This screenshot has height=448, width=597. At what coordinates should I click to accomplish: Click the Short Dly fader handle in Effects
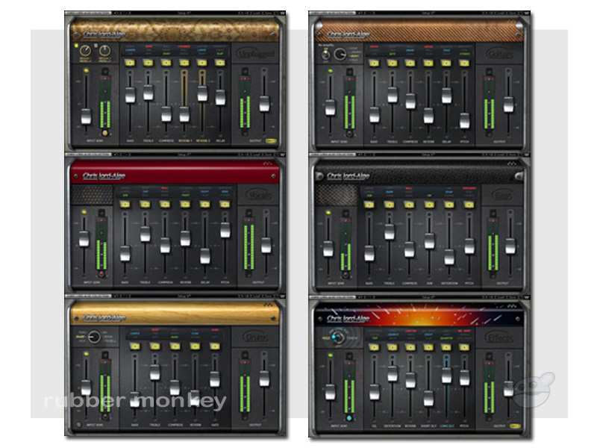coord(428,398)
